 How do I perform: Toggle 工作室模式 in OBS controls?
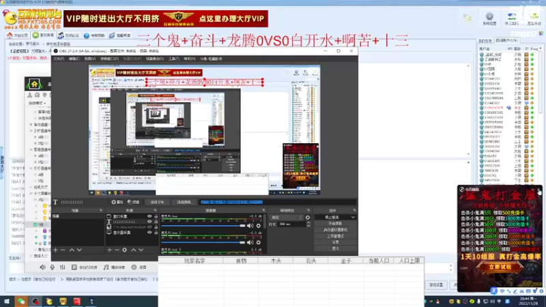[335, 236]
